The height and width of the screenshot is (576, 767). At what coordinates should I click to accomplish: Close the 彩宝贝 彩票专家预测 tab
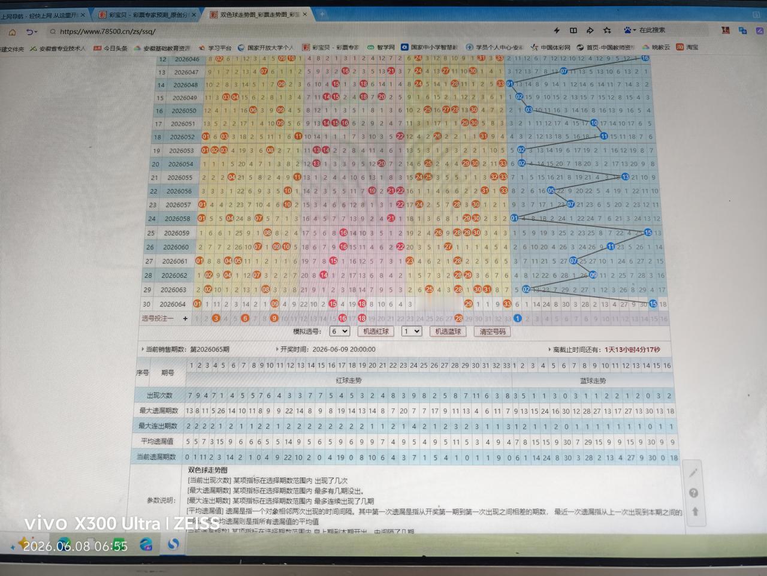point(194,14)
